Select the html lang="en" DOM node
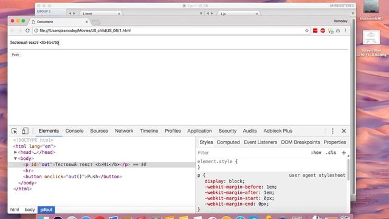 point(35,146)
